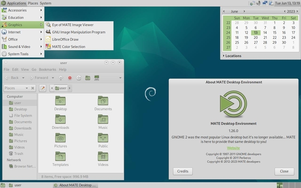The image size is (301, 188).
Task: Open the Places side pane selector dropdown
Action: tap(16, 88)
